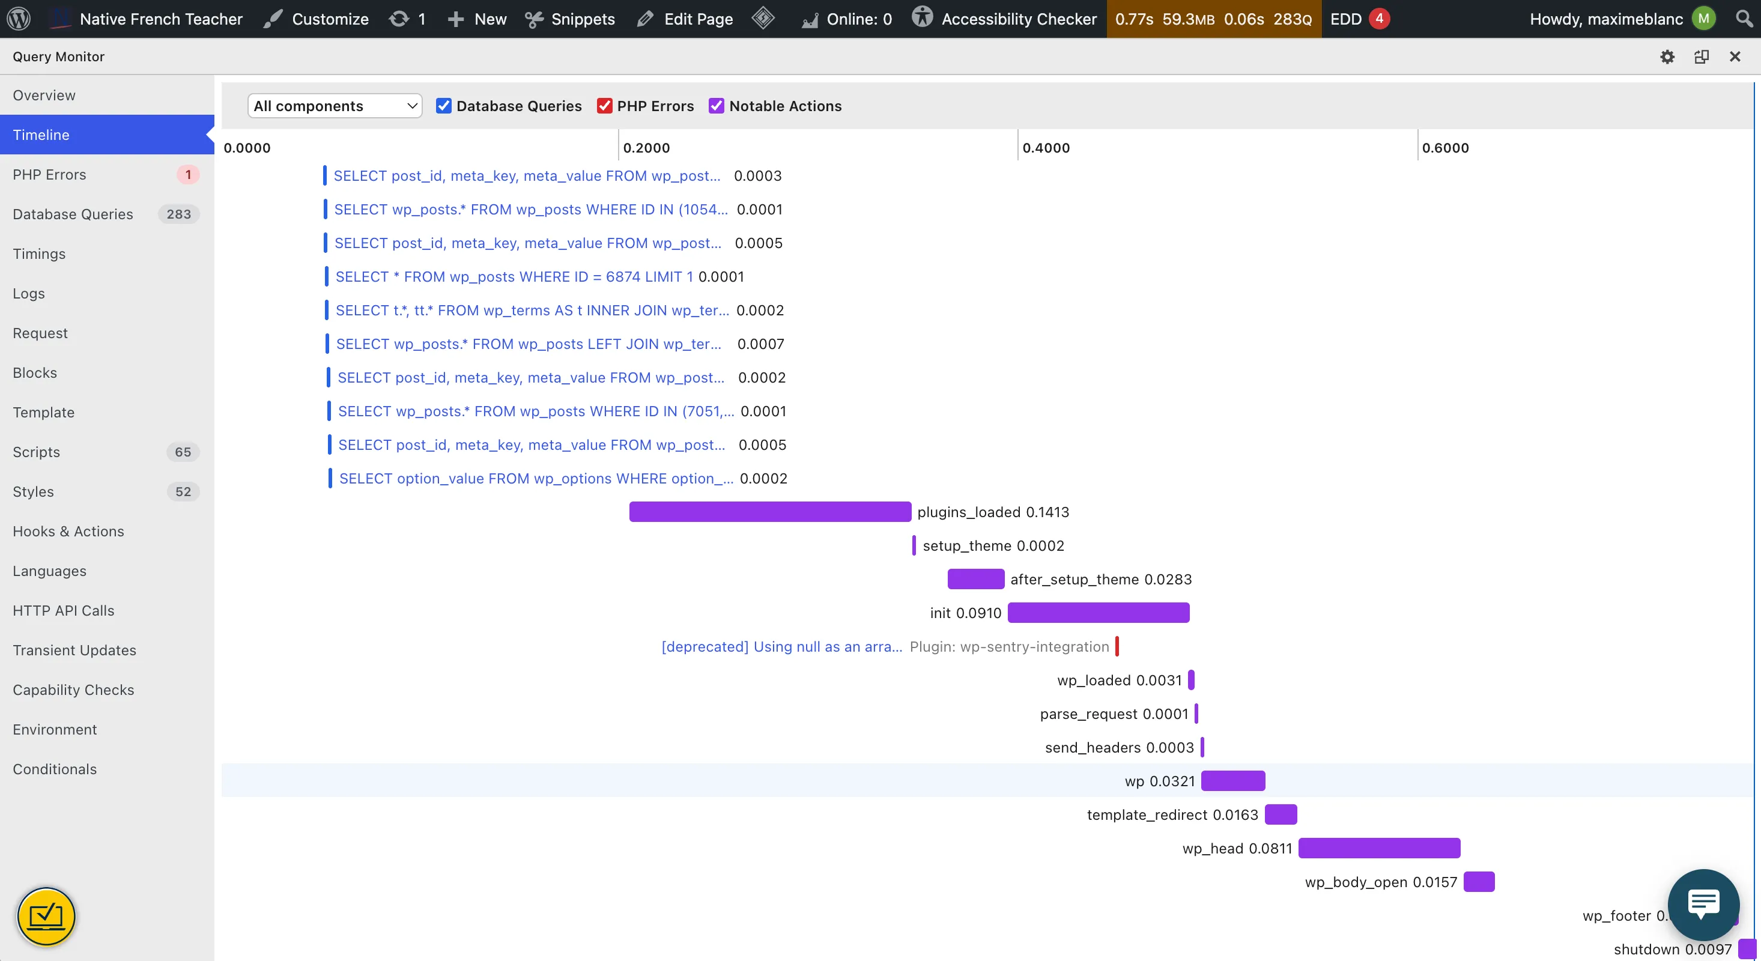The image size is (1761, 961).
Task: Click the deprecated null array error link
Action: [x=781, y=647]
